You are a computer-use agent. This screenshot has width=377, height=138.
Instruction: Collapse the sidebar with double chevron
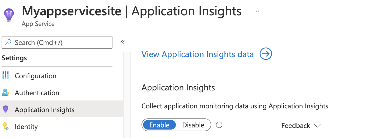click(x=122, y=42)
